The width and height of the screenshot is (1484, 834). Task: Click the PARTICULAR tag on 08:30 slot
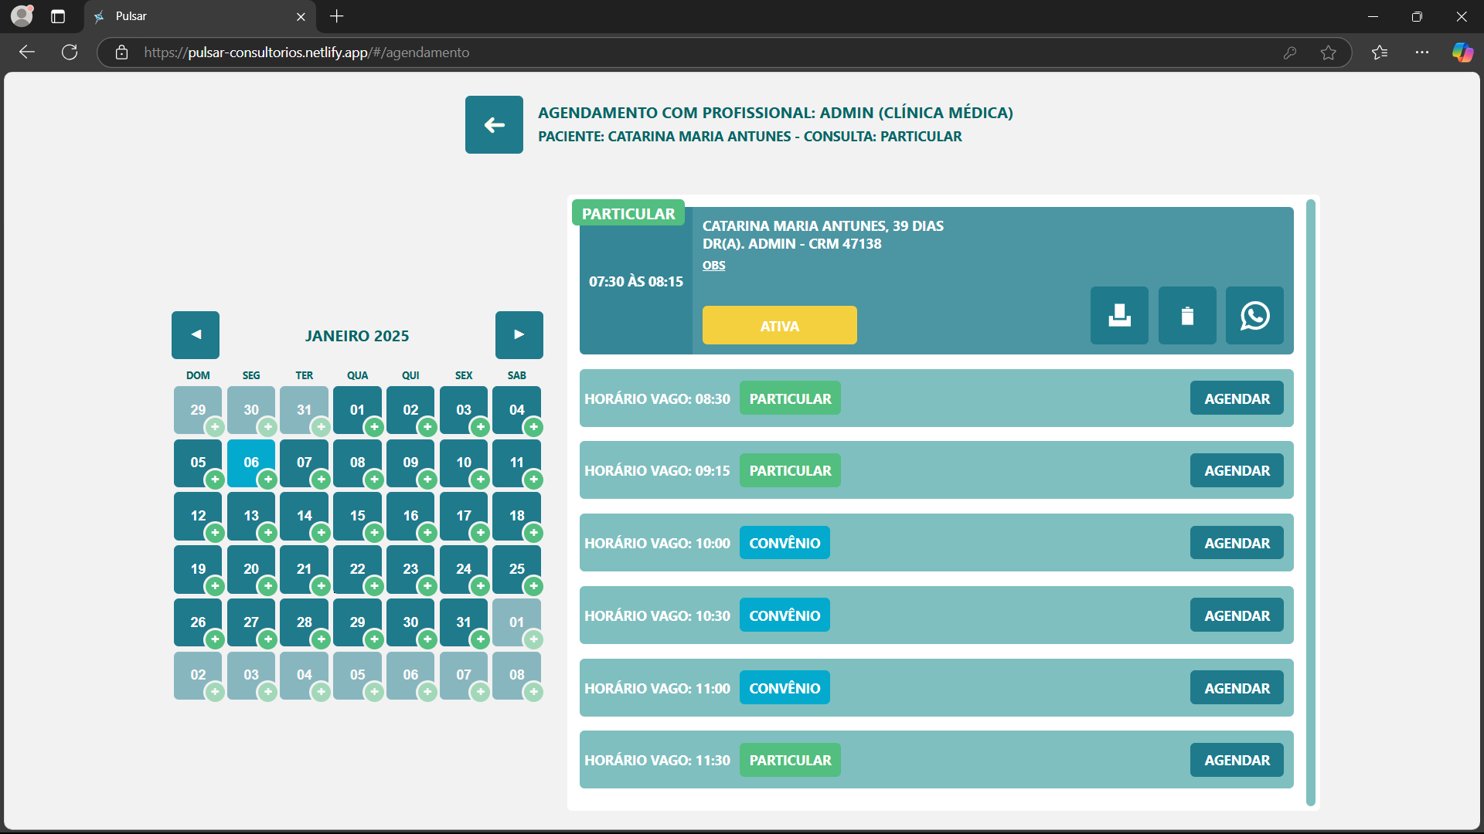[790, 398]
